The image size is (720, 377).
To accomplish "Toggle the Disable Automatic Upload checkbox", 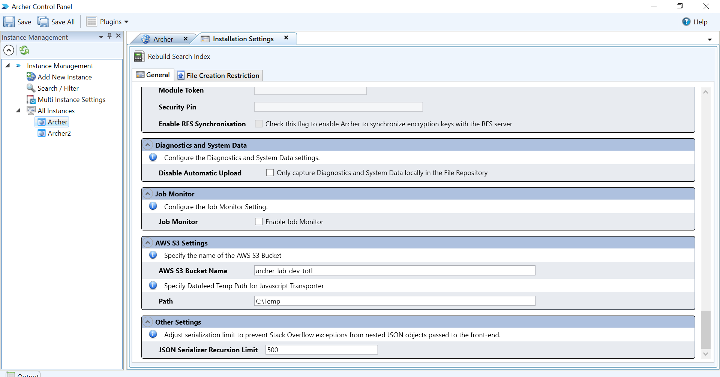I will (270, 172).
